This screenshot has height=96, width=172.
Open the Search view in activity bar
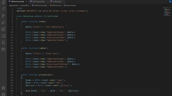pos(3,9)
